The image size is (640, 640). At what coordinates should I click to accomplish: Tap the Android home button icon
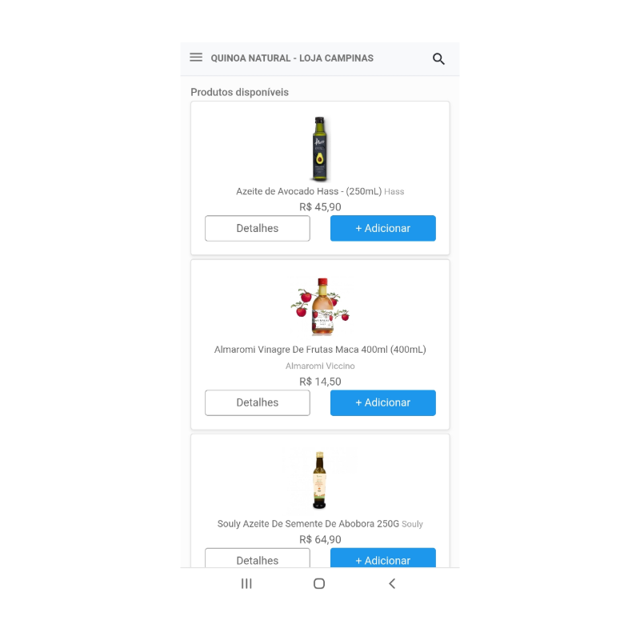pos(319,584)
